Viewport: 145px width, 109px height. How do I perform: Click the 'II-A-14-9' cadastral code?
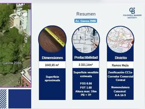click(120, 95)
